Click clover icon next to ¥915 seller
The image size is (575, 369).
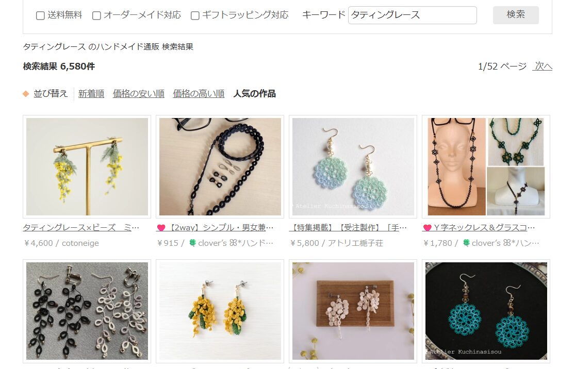tap(192, 243)
